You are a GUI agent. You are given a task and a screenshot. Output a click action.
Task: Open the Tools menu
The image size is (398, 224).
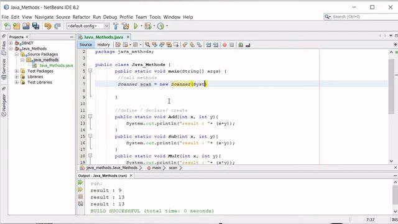click(x=155, y=17)
